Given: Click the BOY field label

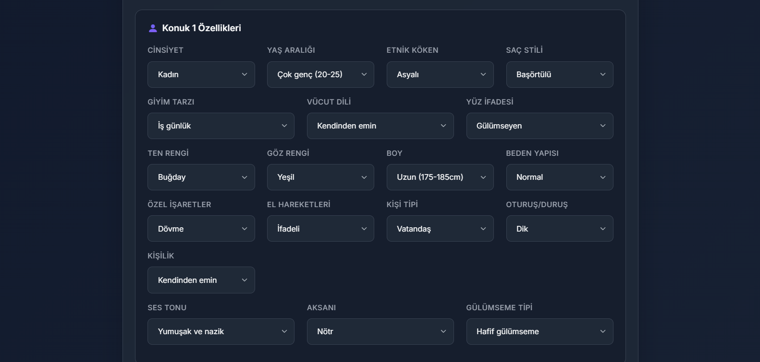Looking at the screenshot, I should (x=394, y=153).
